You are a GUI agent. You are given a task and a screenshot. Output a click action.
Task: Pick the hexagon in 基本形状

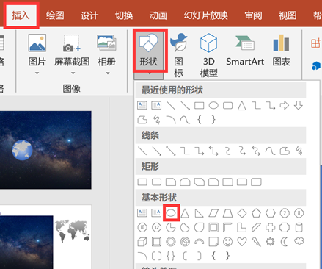[x=271, y=213]
